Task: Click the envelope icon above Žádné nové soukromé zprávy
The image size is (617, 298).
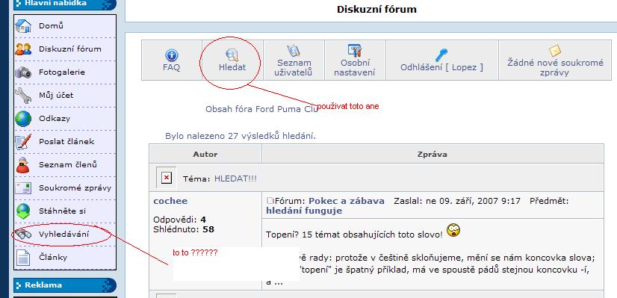Action: (x=555, y=51)
